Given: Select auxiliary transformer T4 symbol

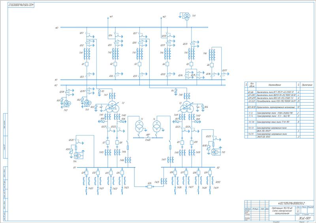Looking at the screenshot, I should click(x=156, y=126).
